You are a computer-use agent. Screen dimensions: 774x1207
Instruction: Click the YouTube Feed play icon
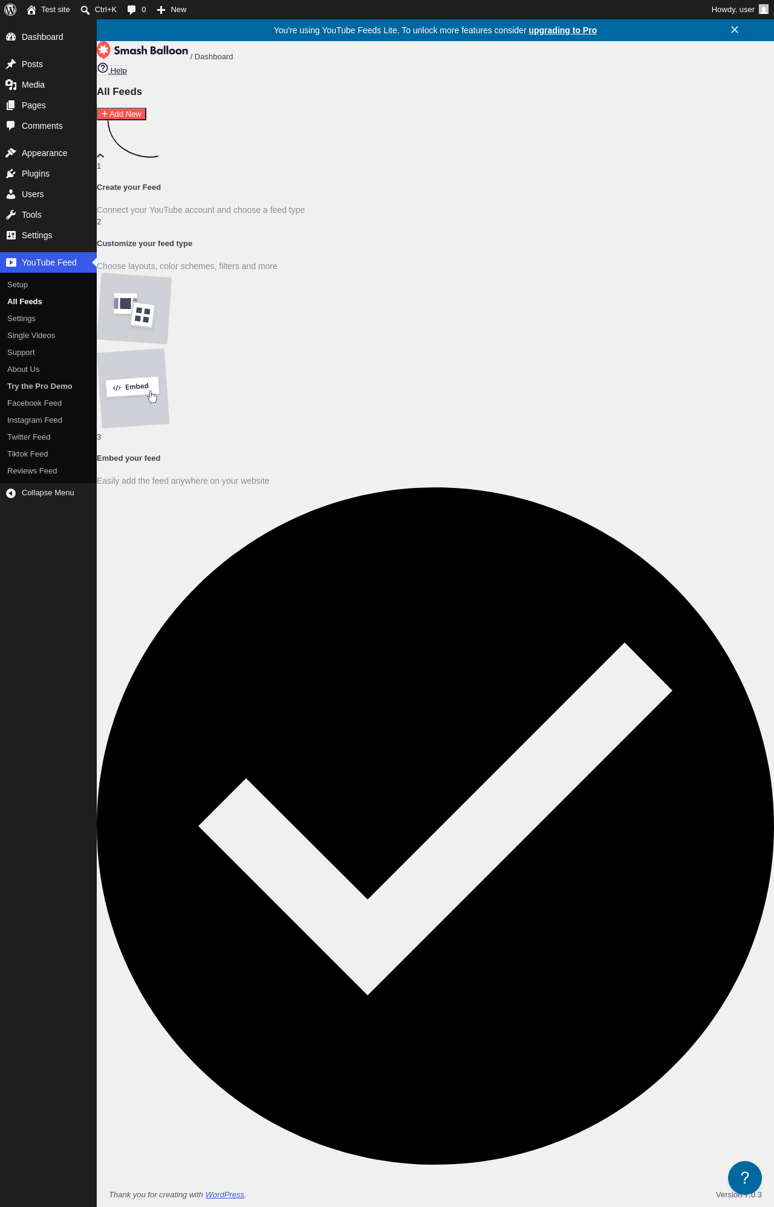click(x=11, y=262)
